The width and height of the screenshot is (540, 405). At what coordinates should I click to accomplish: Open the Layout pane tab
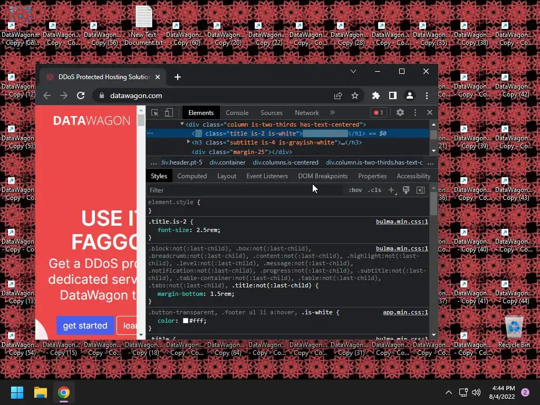point(227,176)
